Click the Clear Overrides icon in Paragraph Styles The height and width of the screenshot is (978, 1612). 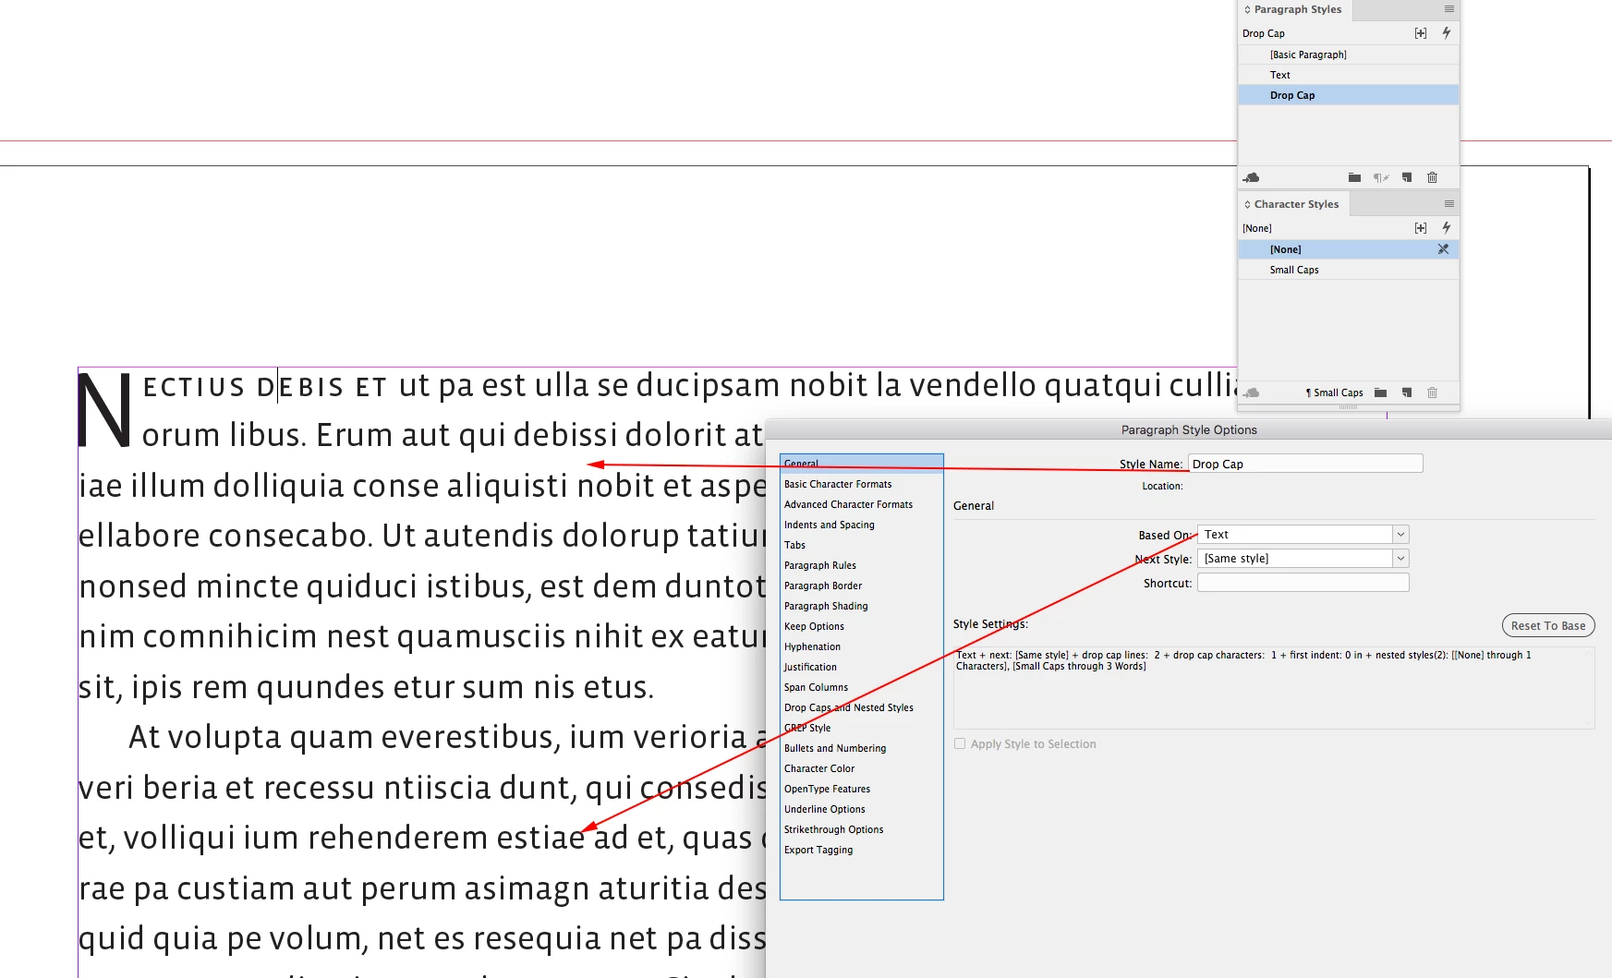[1381, 177]
